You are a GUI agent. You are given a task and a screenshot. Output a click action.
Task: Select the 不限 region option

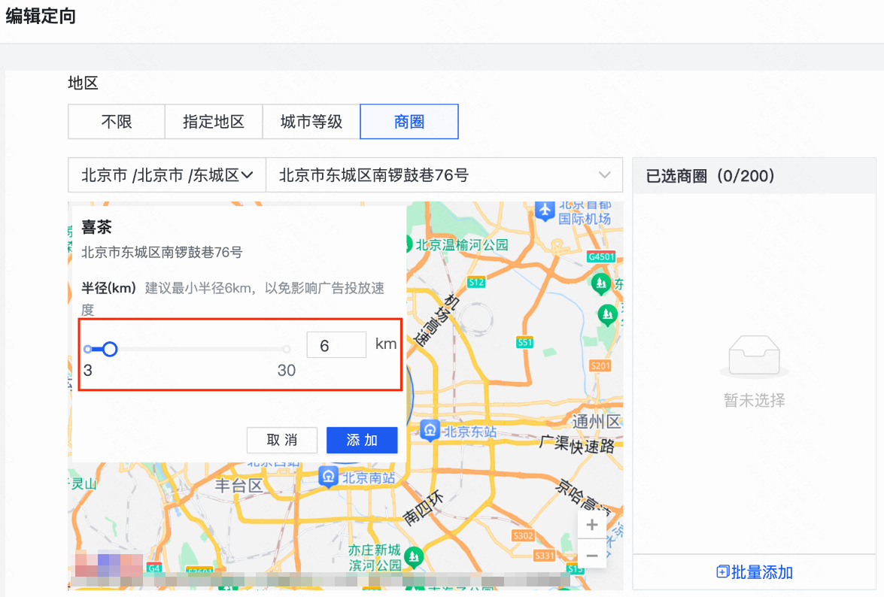point(116,121)
